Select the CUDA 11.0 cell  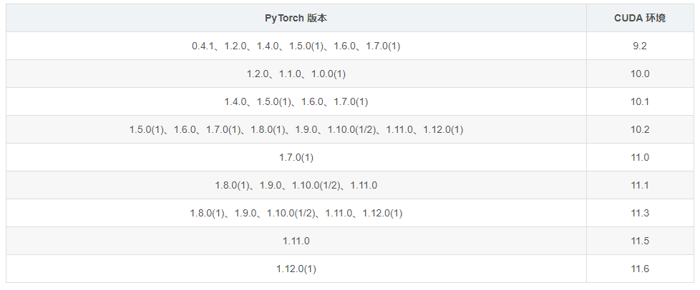coord(640,157)
